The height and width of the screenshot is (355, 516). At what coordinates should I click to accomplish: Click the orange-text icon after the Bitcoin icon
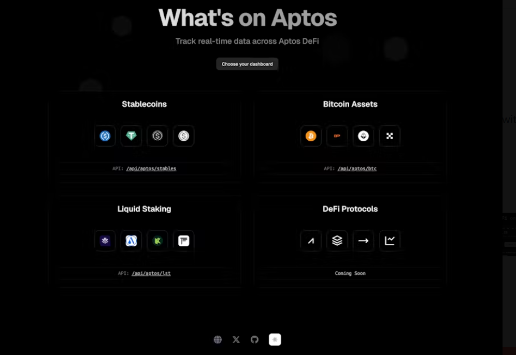click(x=337, y=136)
